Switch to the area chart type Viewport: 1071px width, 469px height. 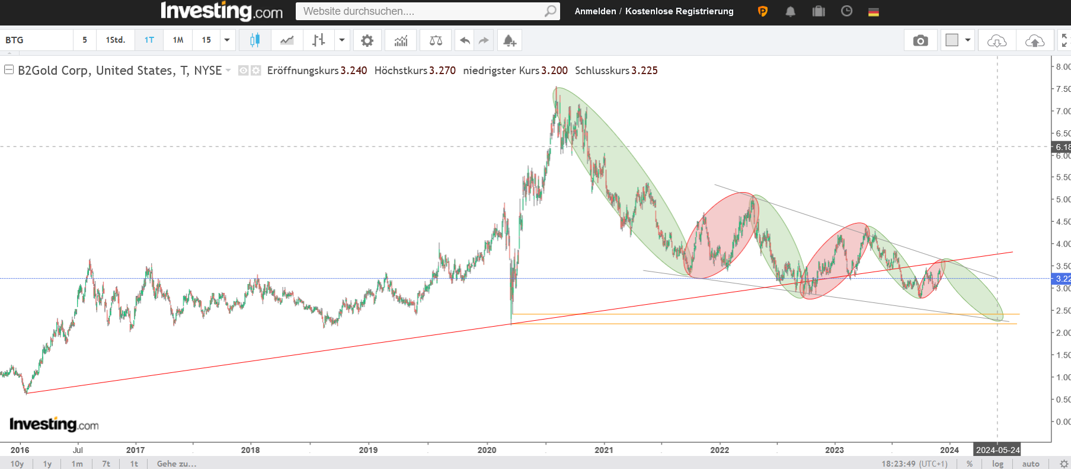[x=287, y=40]
